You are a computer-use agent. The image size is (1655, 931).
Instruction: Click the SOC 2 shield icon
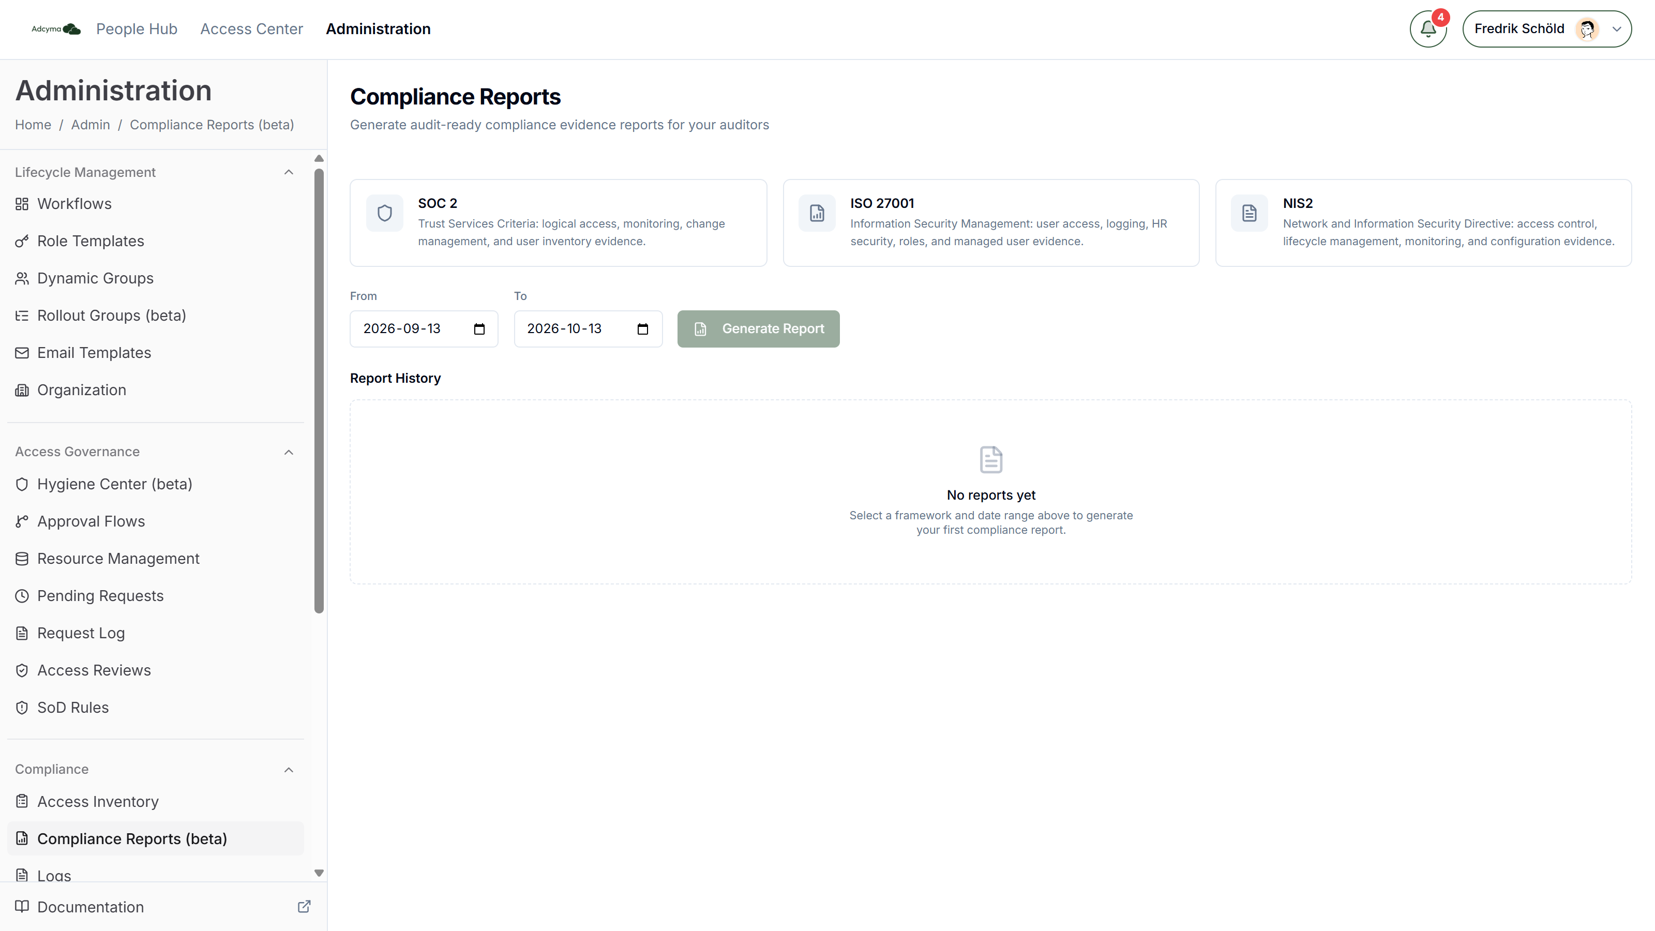tap(384, 213)
